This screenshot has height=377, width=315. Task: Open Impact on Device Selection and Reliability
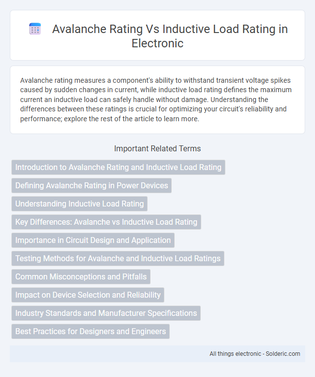88,295
